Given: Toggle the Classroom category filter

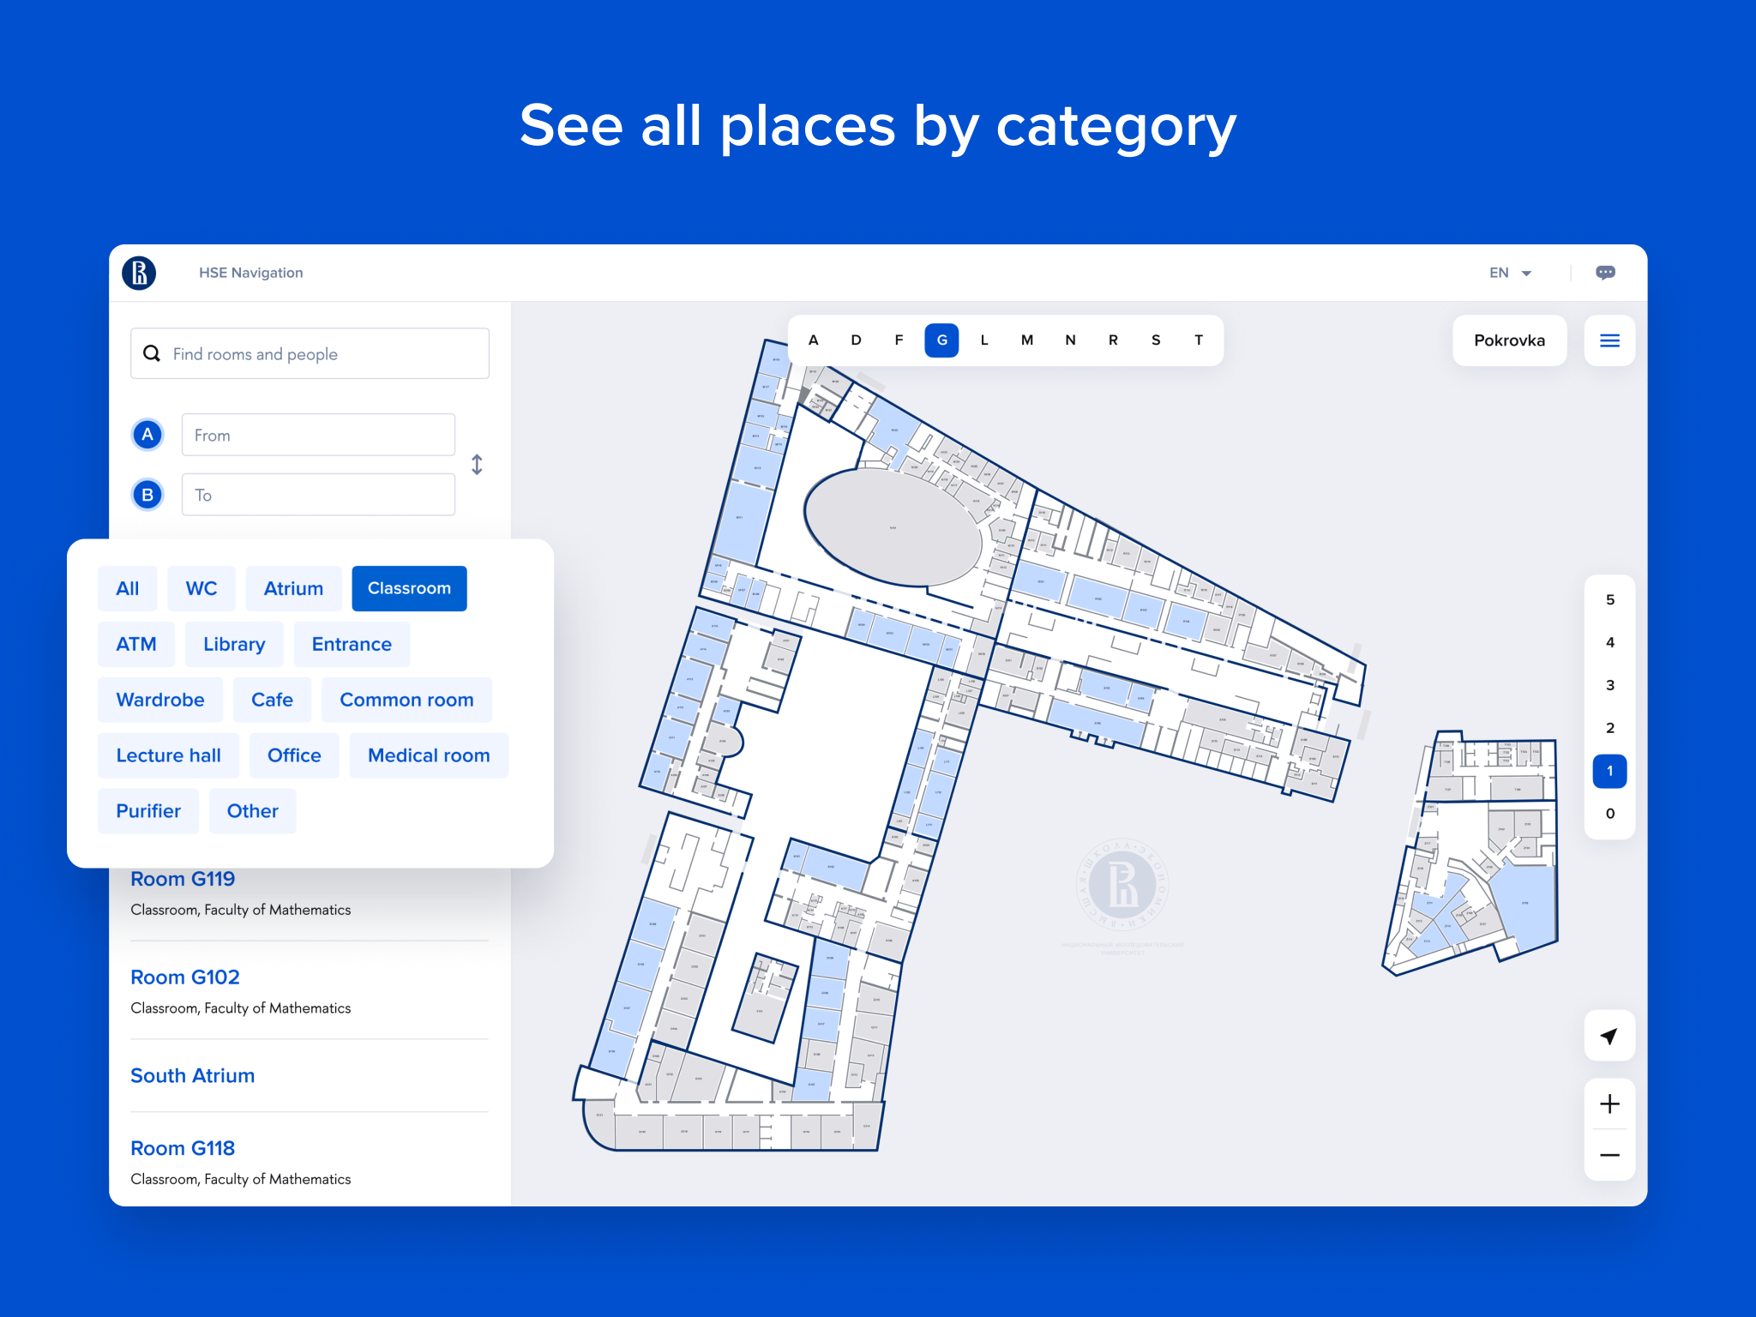Looking at the screenshot, I should tap(409, 588).
